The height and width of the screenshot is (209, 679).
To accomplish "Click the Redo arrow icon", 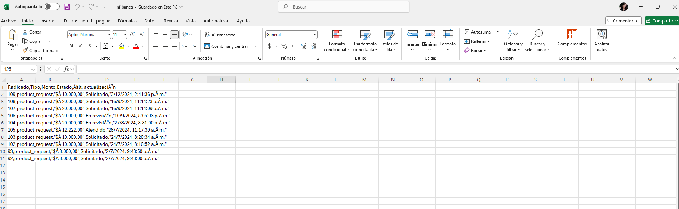I will [91, 7].
